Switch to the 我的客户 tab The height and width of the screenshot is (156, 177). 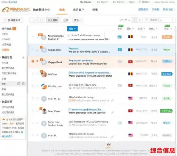coord(79,10)
